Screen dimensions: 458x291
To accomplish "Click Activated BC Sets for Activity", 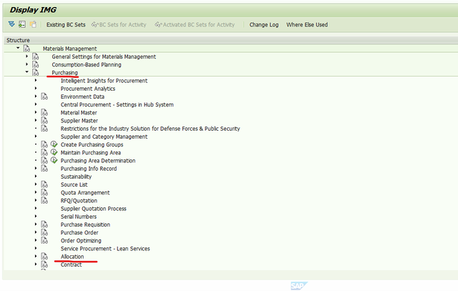I will (195, 25).
